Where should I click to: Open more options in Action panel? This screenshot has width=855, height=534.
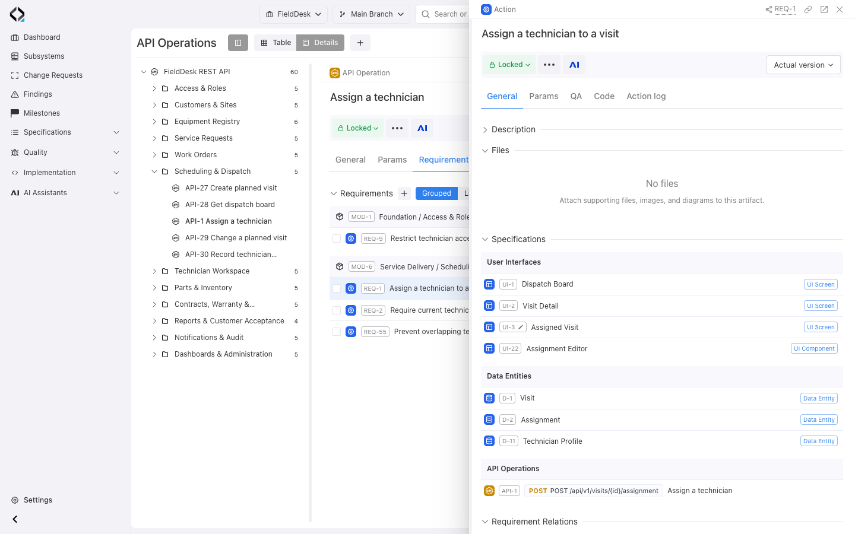click(x=549, y=65)
